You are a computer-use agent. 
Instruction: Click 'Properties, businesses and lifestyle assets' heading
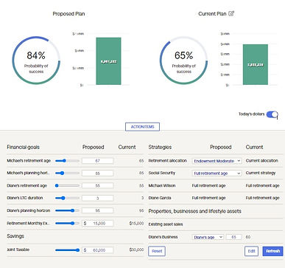pyautogui.click(x=195, y=211)
